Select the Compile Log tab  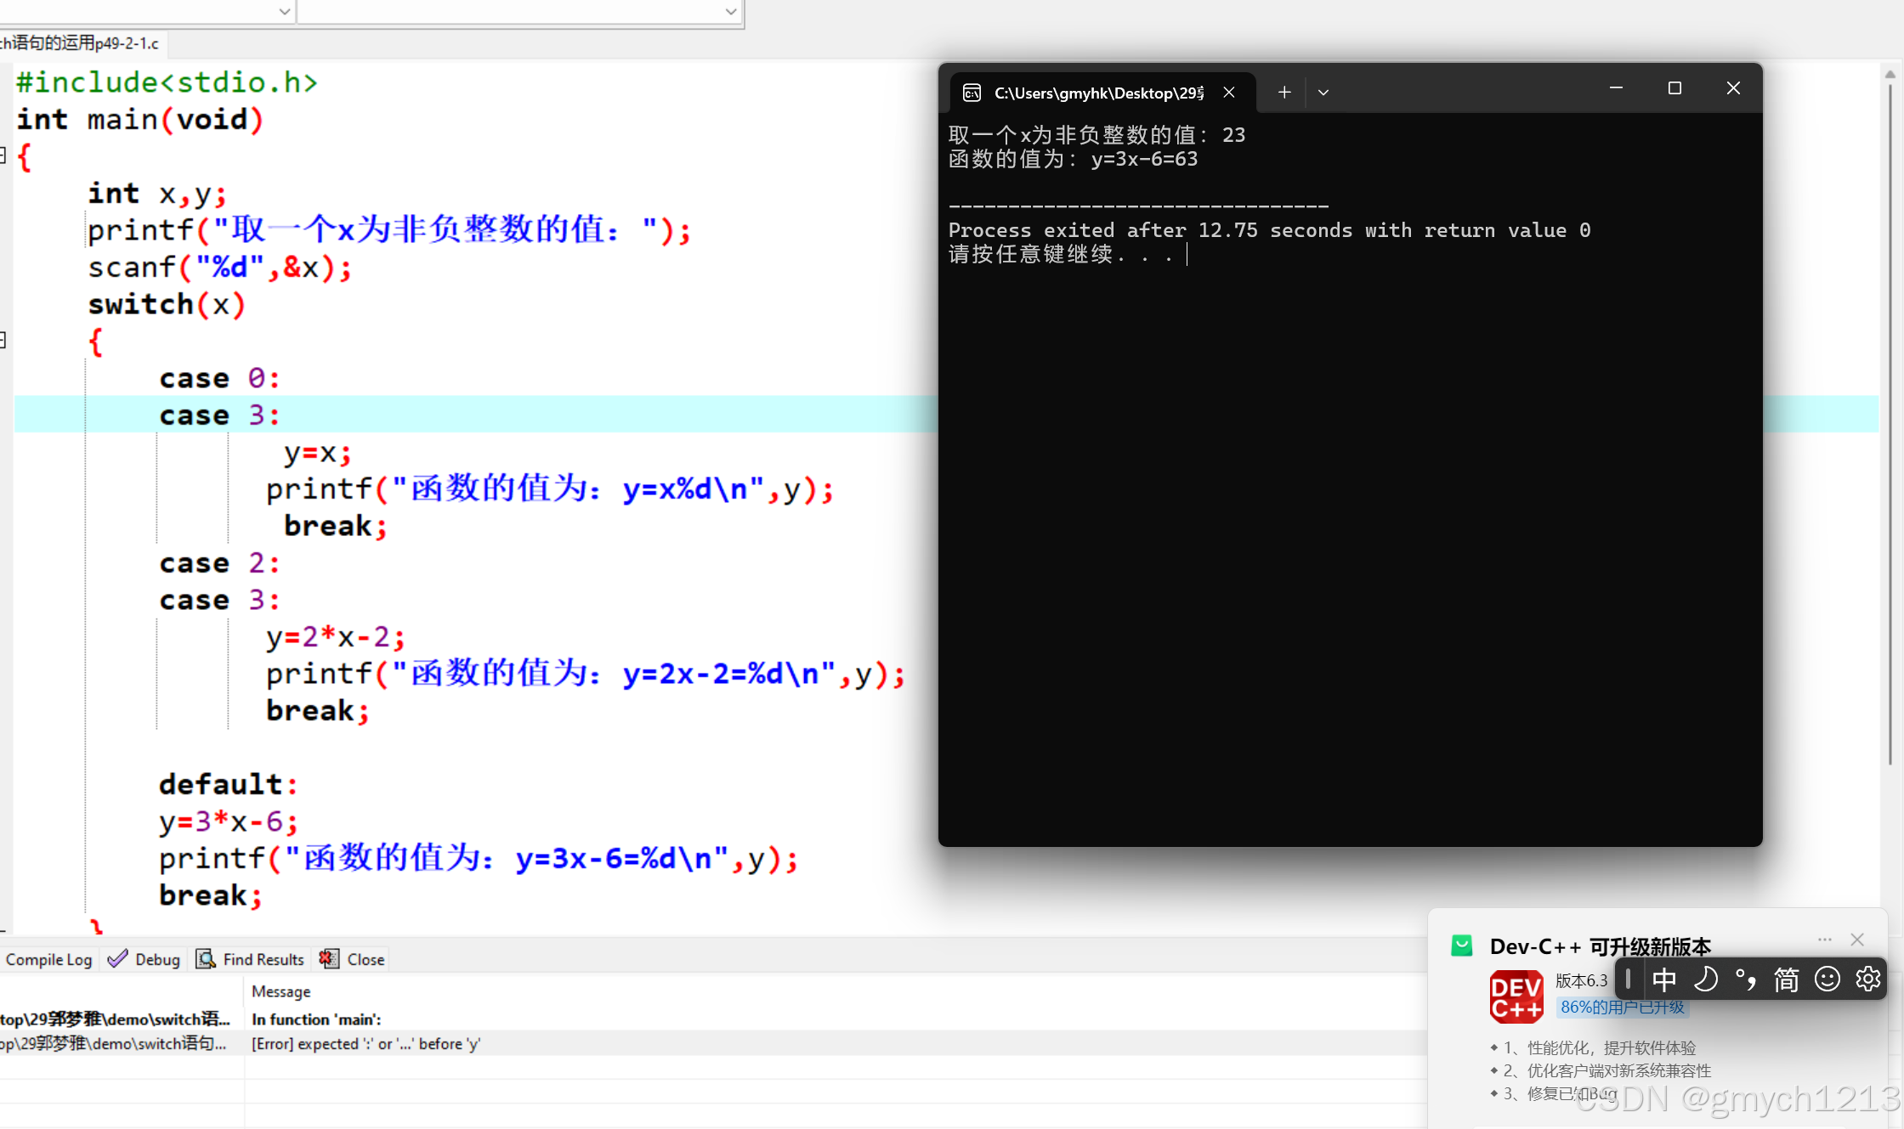coord(48,959)
